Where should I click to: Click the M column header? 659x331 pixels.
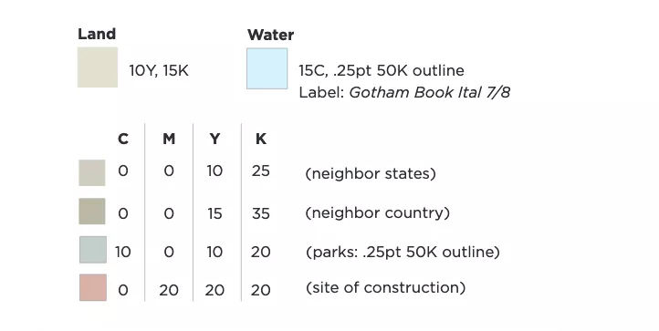169,139
